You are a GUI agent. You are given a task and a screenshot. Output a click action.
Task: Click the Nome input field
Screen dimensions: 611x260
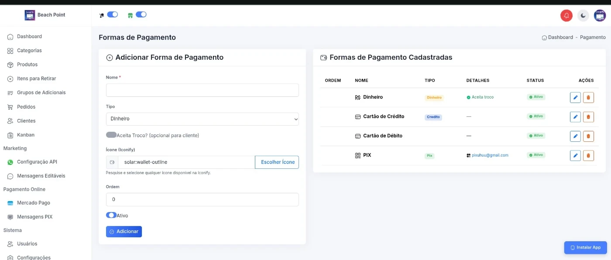point(202,90)
